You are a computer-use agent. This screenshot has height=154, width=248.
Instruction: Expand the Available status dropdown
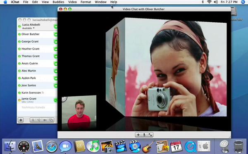pos(29,28)
